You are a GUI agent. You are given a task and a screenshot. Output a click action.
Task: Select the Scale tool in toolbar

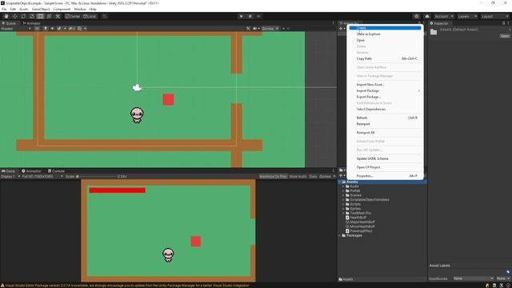click(32, 16)
